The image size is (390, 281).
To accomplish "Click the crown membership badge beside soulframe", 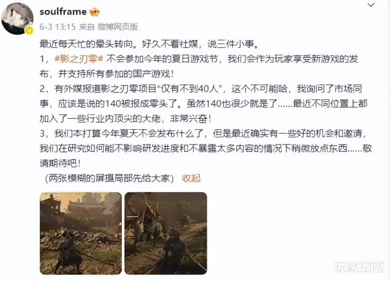I will coord(94,12).
